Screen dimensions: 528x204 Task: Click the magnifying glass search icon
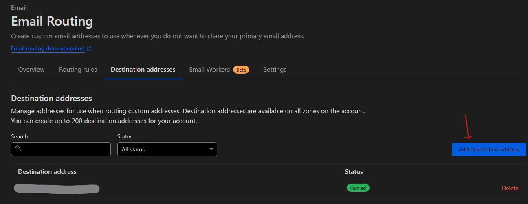coord(18,149)
